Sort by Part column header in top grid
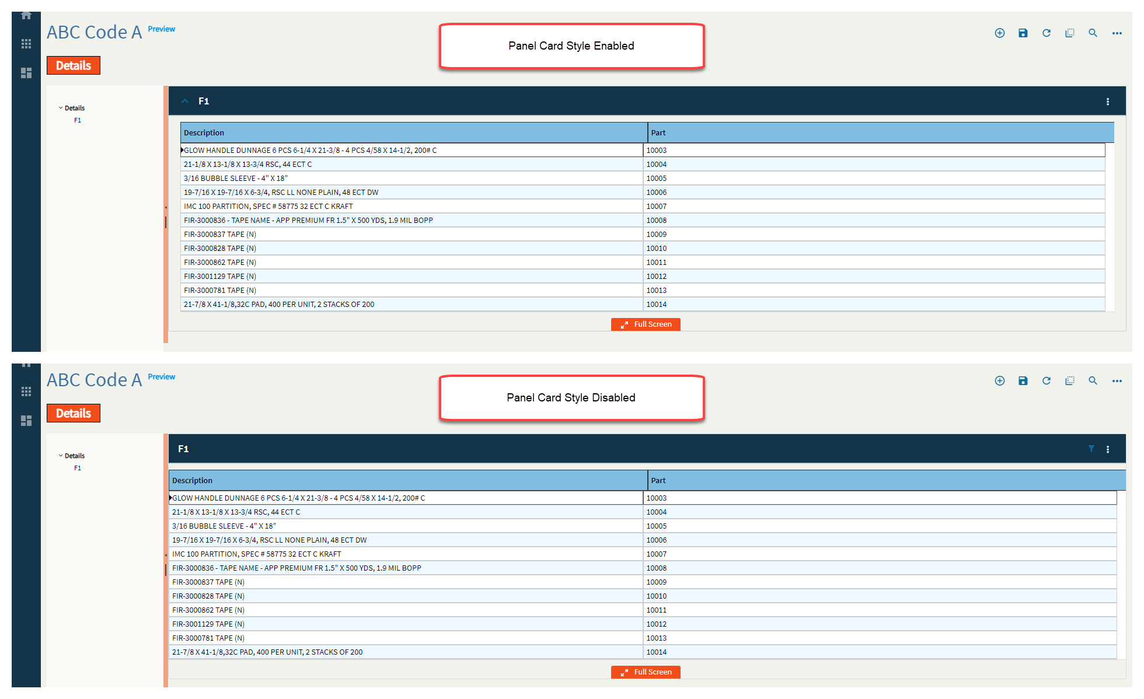 881,132
